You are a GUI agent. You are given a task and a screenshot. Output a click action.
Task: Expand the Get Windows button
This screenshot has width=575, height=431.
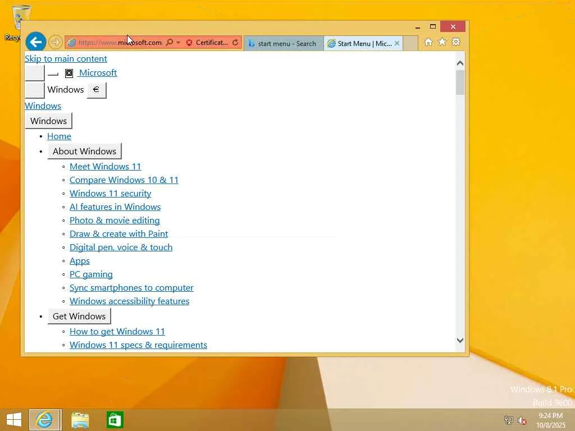[x=79, y=317]
